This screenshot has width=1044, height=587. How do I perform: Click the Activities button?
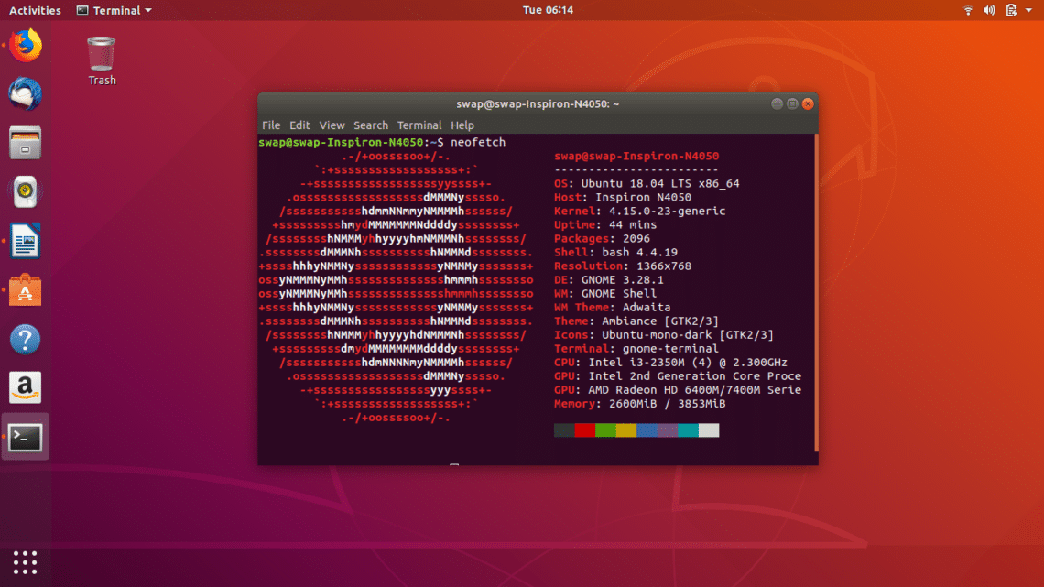point(35,10)
